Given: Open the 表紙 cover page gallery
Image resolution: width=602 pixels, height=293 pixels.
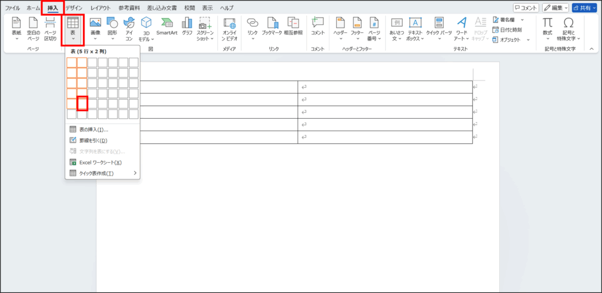Looking at the screenshot, I should [x=16, y=29].
